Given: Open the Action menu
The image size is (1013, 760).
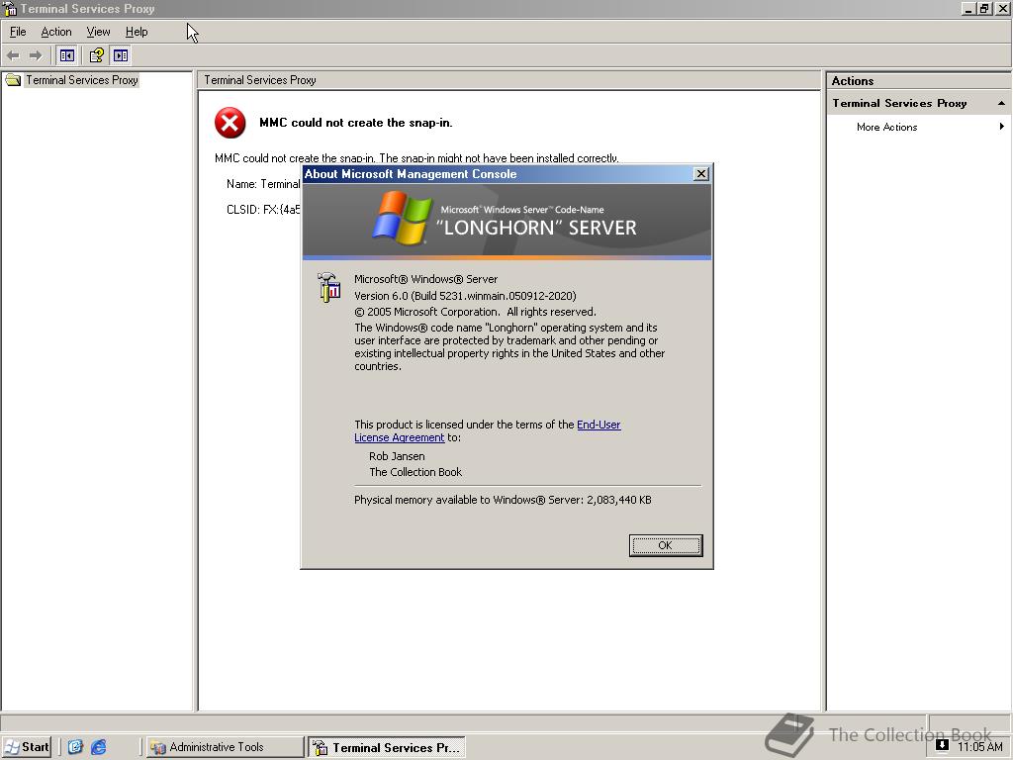Looking at the screenshot, I should click(x=56, y=32).
